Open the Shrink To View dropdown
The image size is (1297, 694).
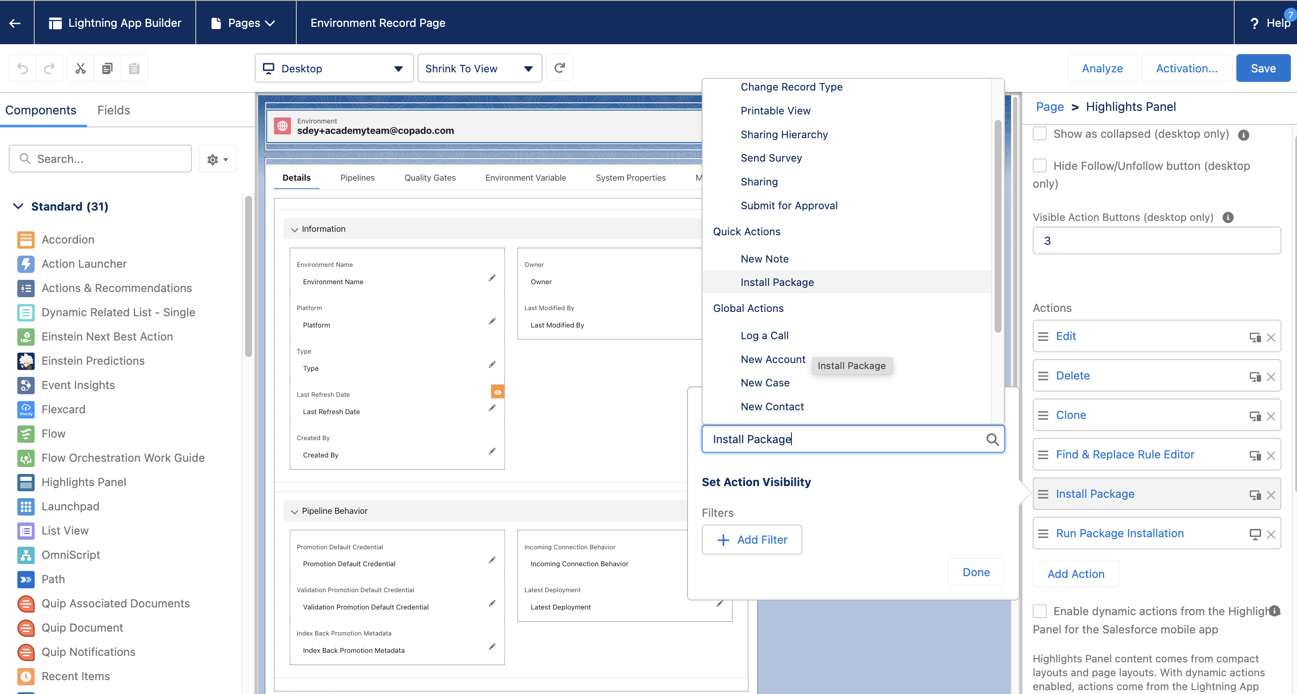click(479, 68)
